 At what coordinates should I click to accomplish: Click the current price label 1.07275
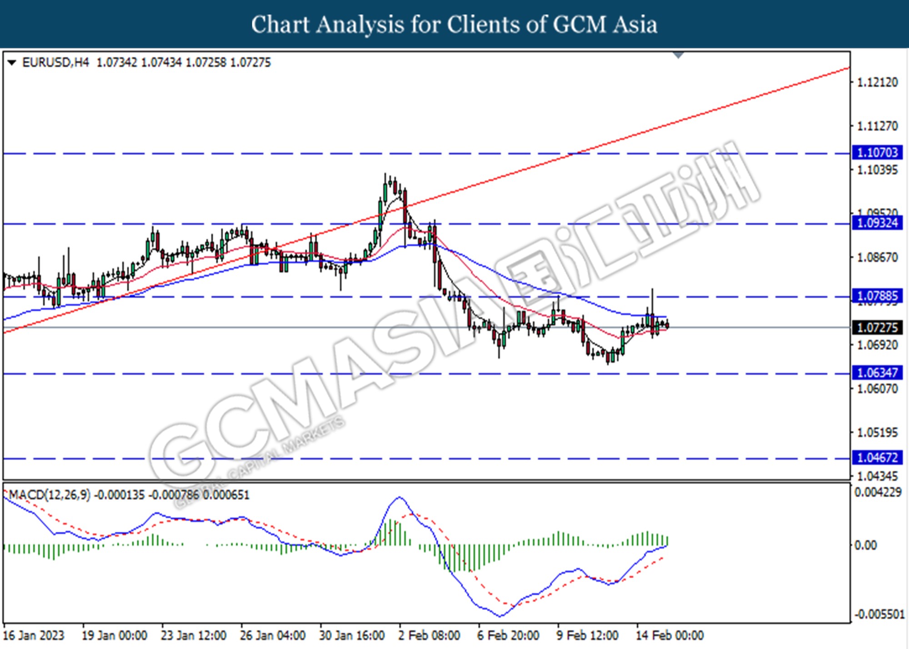[877, 327]
